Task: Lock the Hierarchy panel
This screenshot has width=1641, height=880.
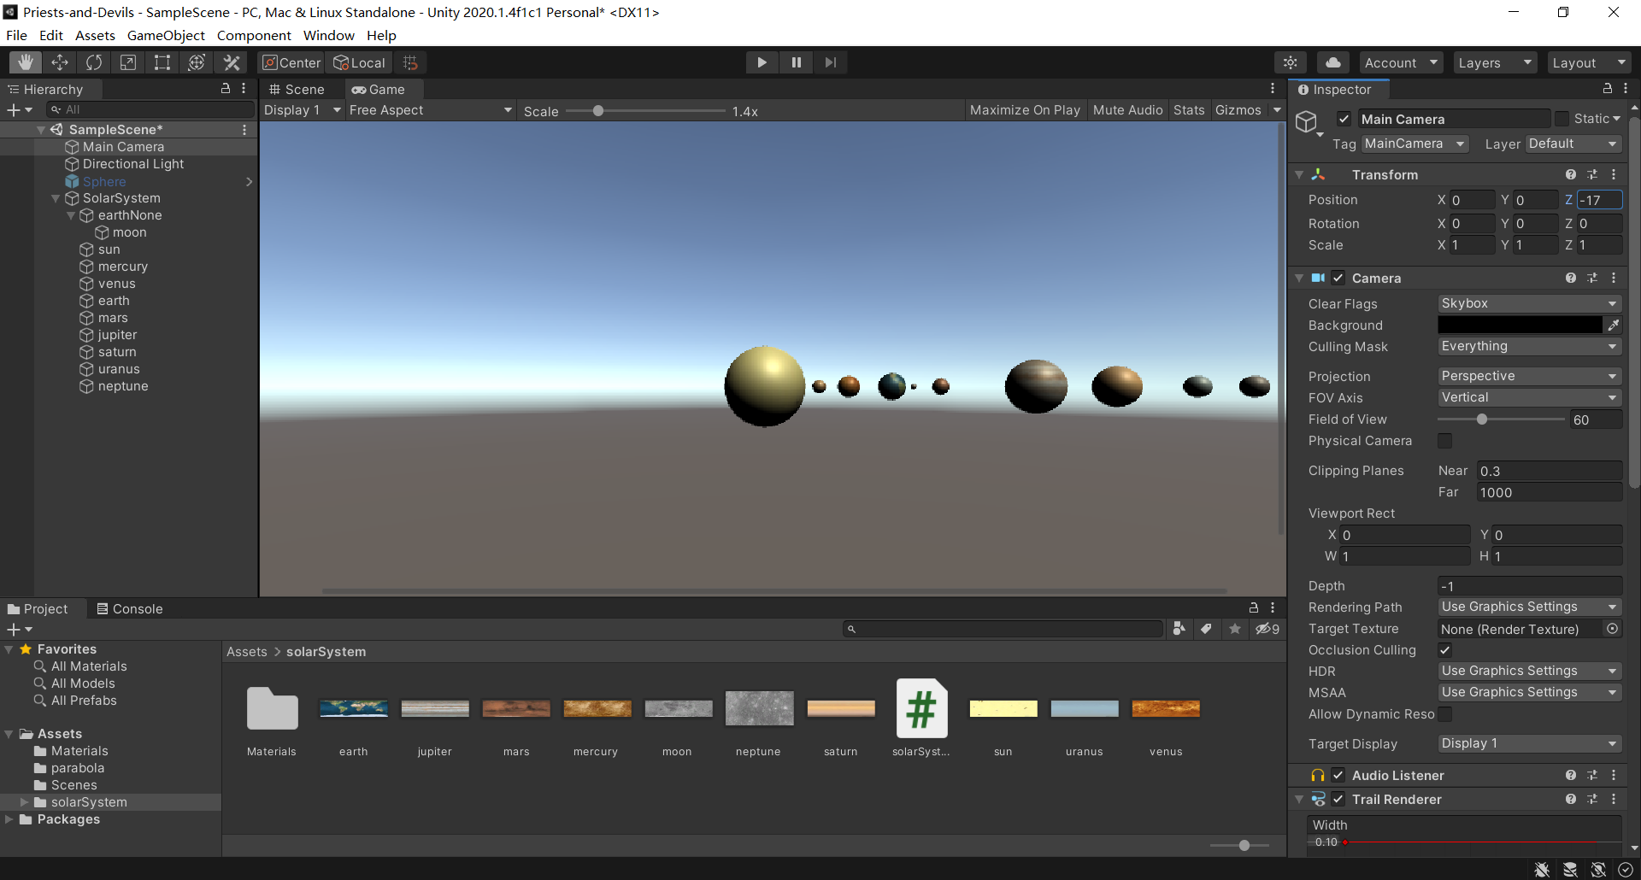Action: click(x=226, y=89)
